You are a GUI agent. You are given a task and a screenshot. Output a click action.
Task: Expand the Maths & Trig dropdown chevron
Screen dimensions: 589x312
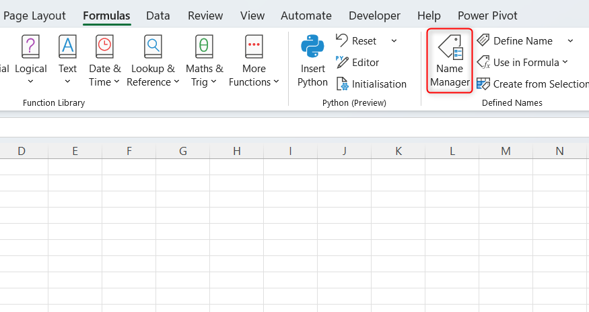click(213, 82)
